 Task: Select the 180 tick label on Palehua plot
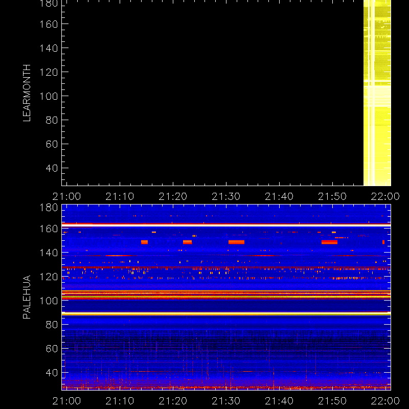tap(49, 208)
